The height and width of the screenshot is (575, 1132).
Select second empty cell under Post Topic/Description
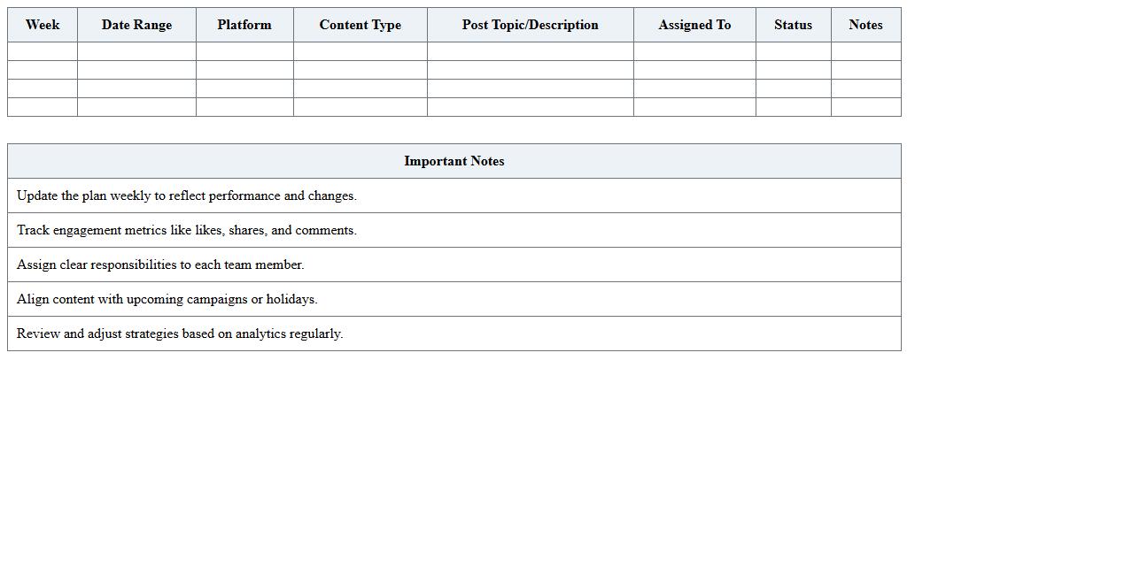coord(530,70)
